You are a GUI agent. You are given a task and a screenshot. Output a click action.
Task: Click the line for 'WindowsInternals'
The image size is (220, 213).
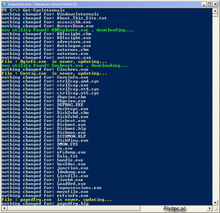click(x=50, y=14)
